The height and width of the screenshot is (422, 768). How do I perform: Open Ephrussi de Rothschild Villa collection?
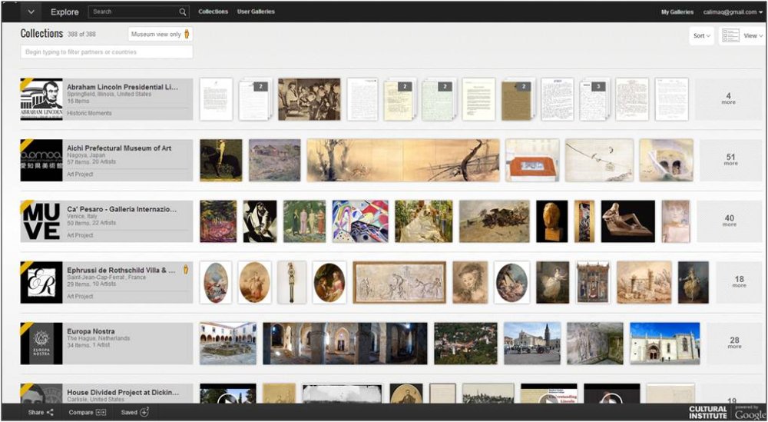click(121, 270)
